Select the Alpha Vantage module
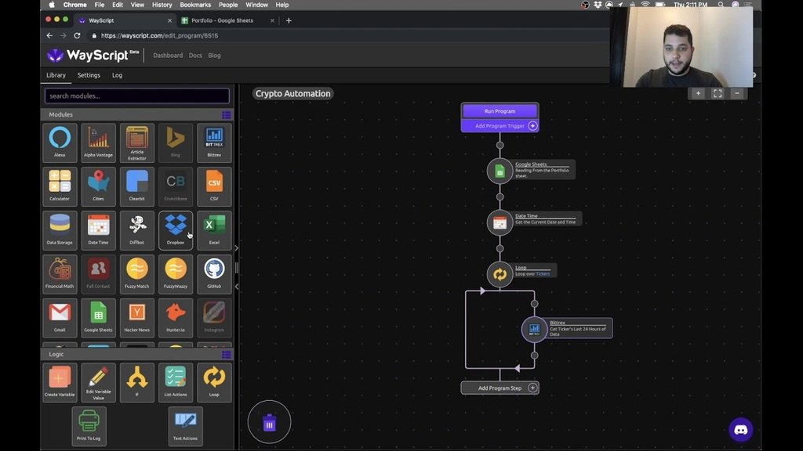 click(98, 143)
